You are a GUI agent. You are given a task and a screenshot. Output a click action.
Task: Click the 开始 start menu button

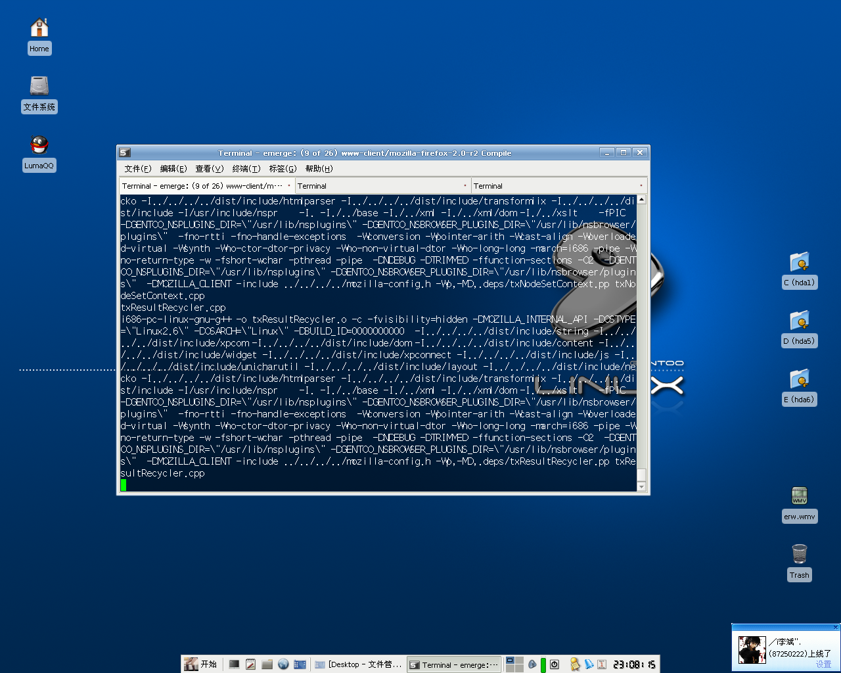point(200,664)
